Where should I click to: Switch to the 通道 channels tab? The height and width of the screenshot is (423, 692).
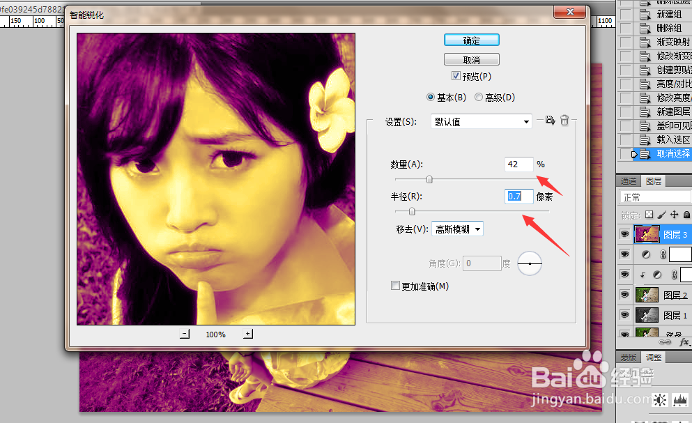629,181
